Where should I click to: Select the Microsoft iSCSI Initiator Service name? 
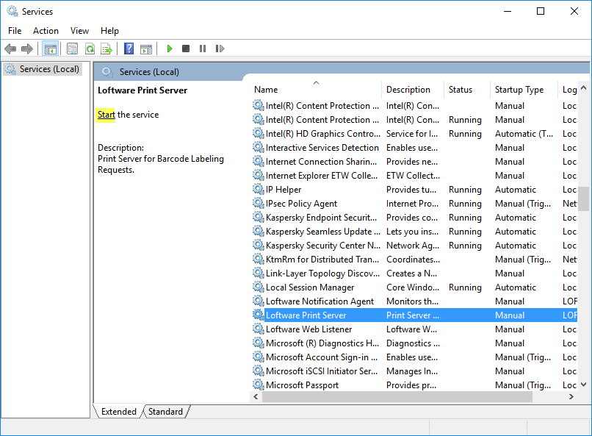click(x=322, y=371)
